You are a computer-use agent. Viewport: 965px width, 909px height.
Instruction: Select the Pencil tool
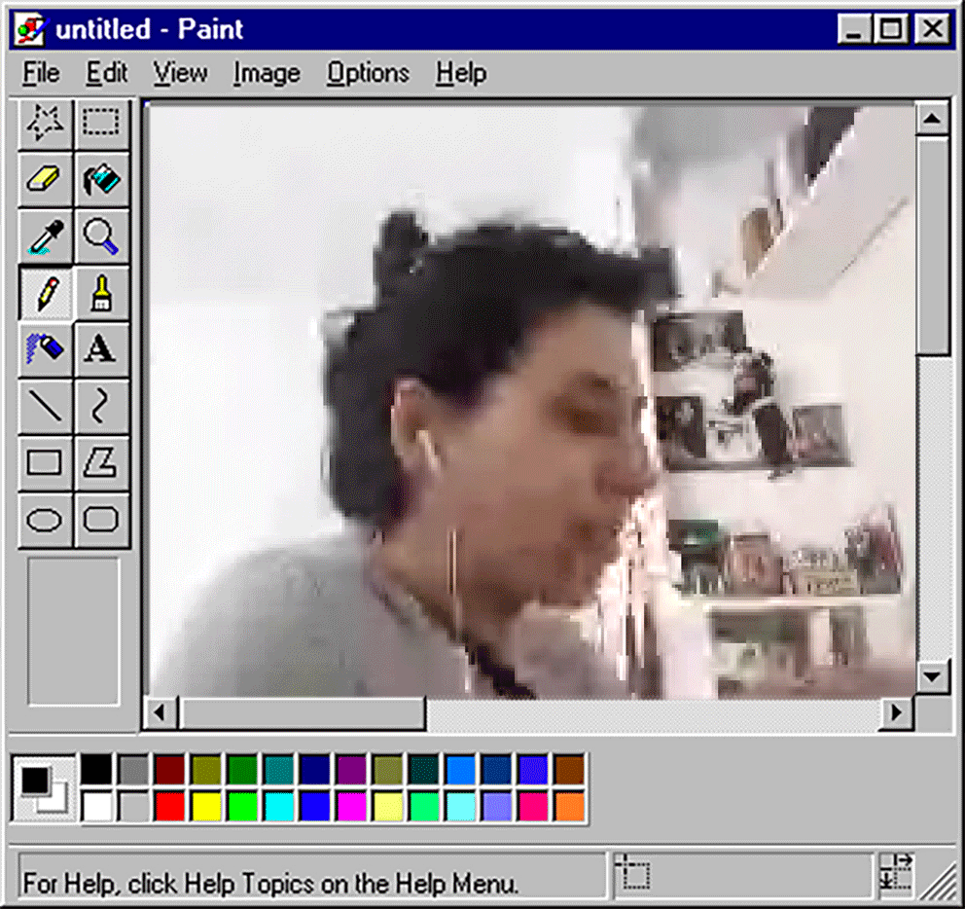46,293
